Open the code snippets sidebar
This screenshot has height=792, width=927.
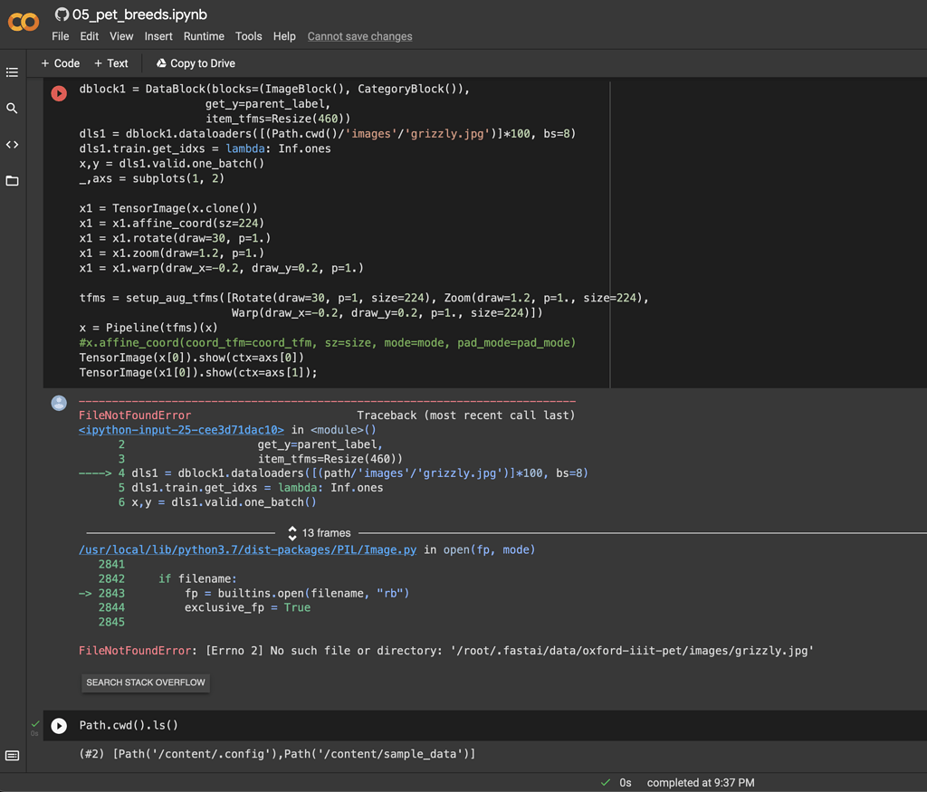pyautogui.click(x=12, y=144)
